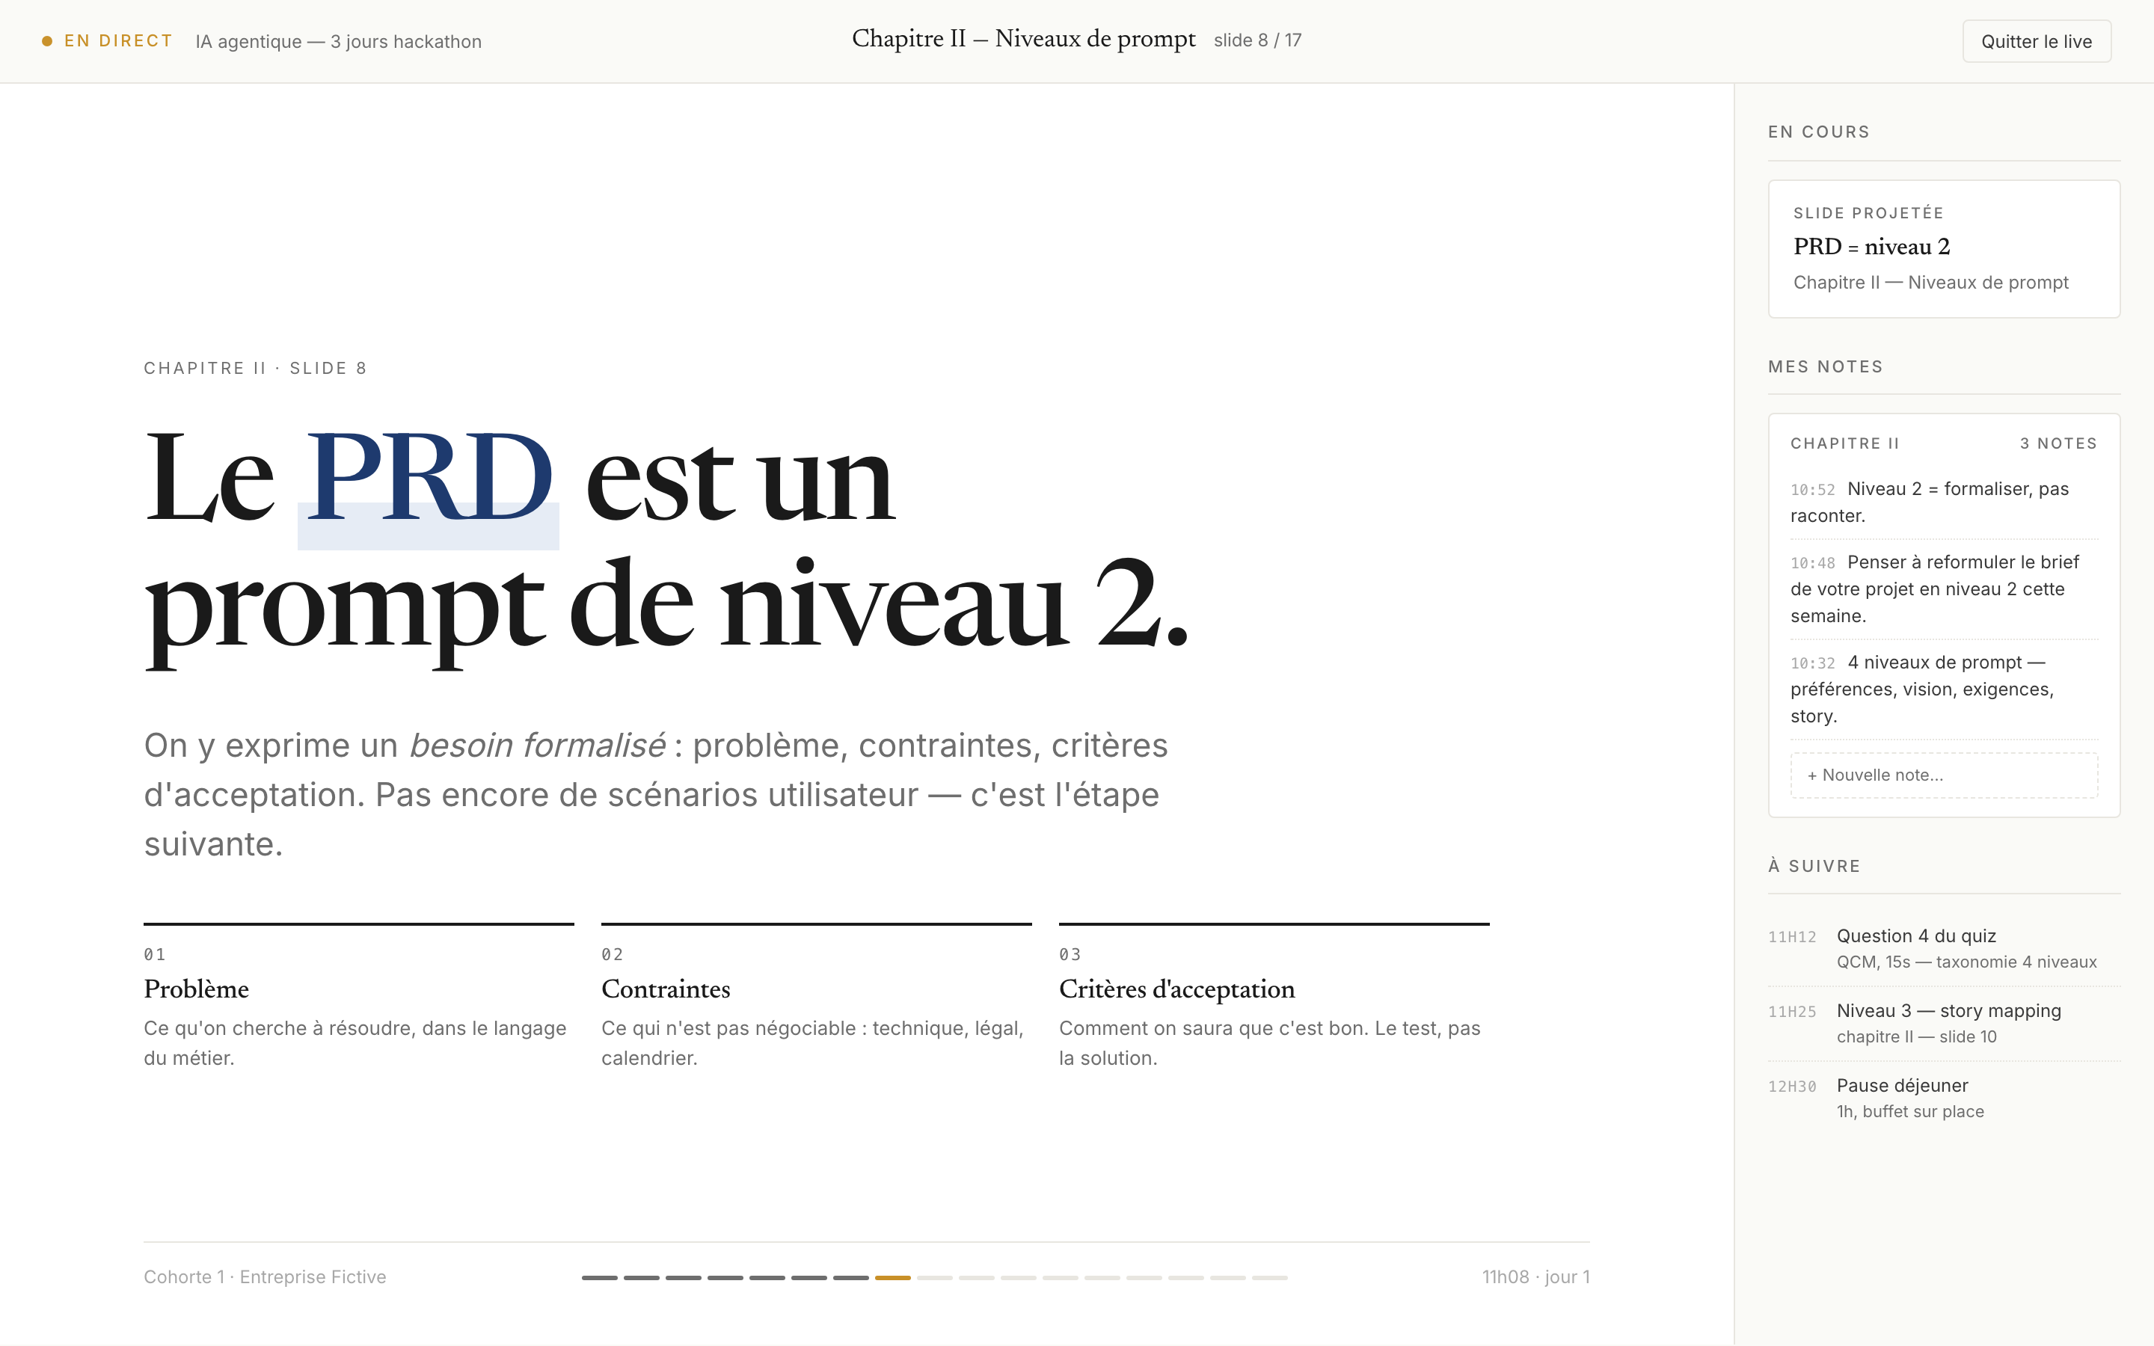Screen dimensions: 2154x1346
Task: Click the QCM, 15s — taxonomie 4 niveaux subtitle
Action: (x=1966, y=962)
